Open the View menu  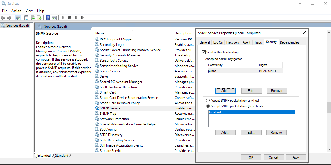pyautogui.click(x=29, y=11)
